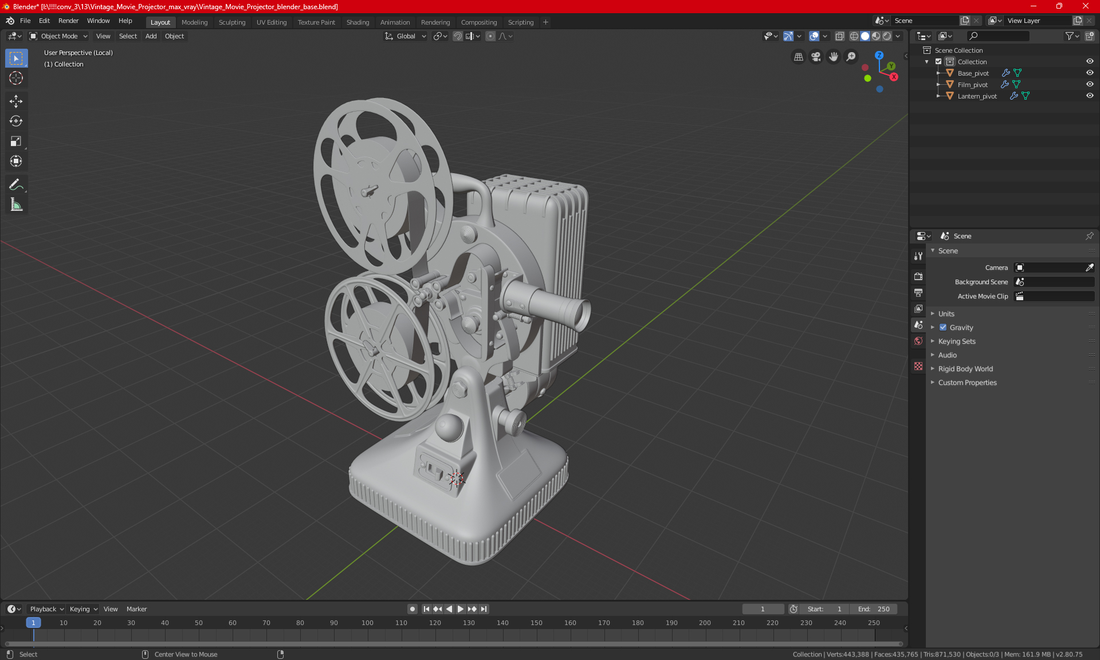The height and width of the screenshot is (660, 1100).
Task: Click frame 100 on timeline ruler
Action: 367,623
